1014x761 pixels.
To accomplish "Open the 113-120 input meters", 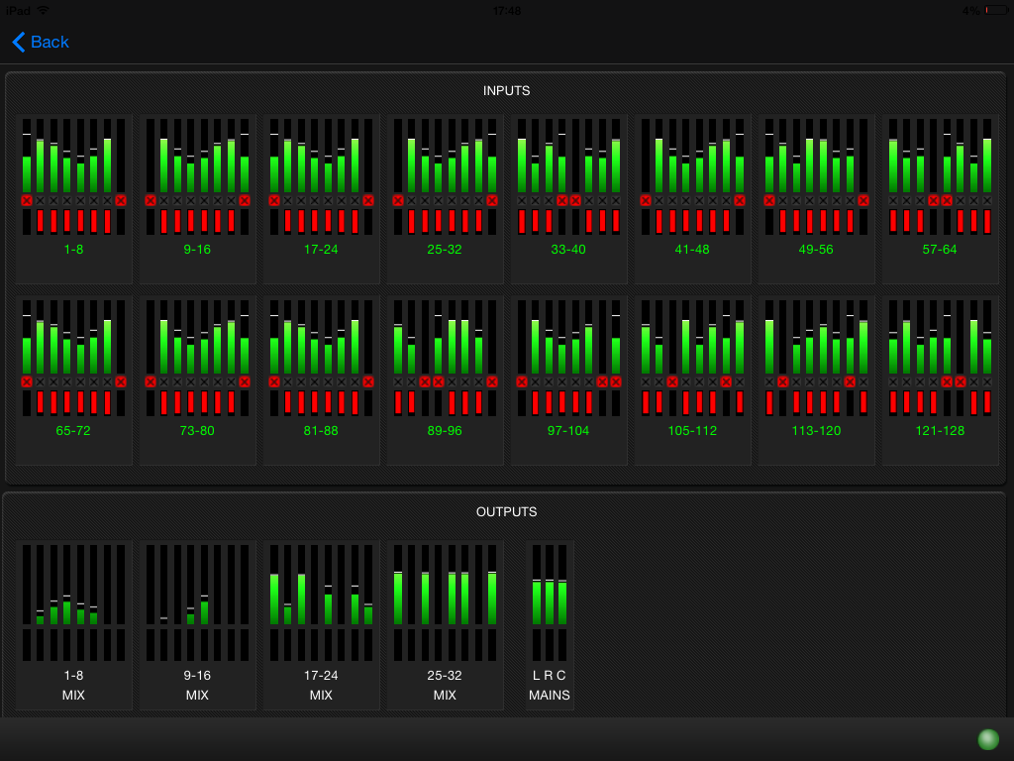I will pyautogui.click(x=816, y=380).
